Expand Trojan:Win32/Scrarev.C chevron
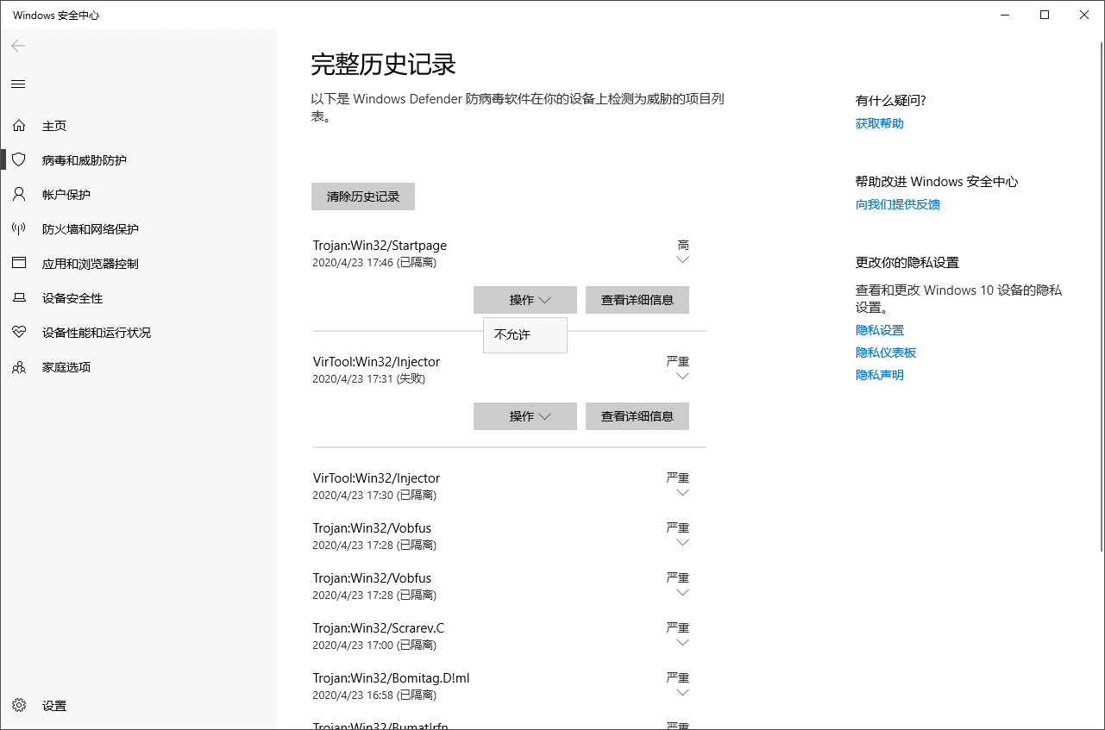 [683, 642]
